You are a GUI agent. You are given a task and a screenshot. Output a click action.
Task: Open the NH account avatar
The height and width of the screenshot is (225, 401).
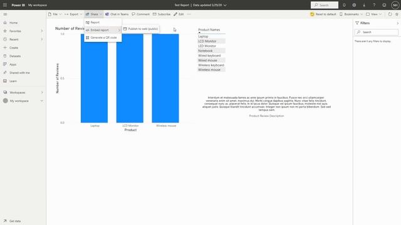point(395,5)
